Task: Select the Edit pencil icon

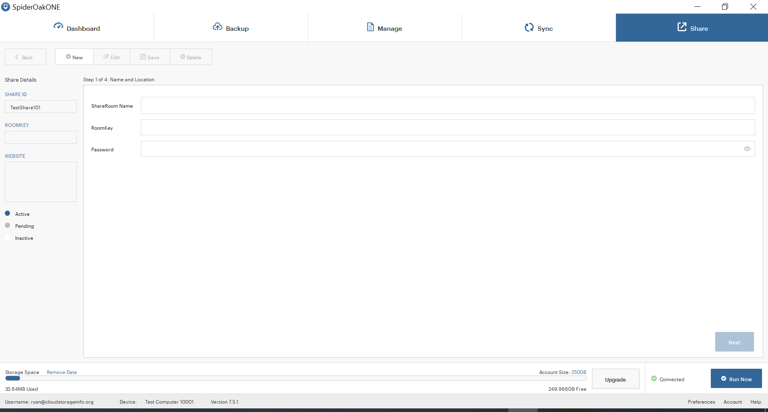Action: (x=106, y=57)
